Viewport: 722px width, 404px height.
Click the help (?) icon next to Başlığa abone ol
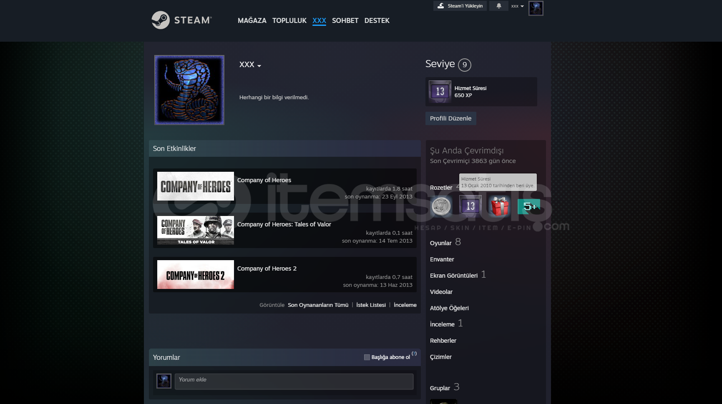point(414,354)
